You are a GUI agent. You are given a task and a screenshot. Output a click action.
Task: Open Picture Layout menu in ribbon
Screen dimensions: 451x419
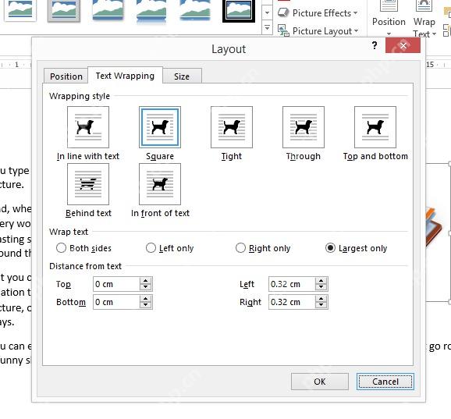(x=318, y=30)
